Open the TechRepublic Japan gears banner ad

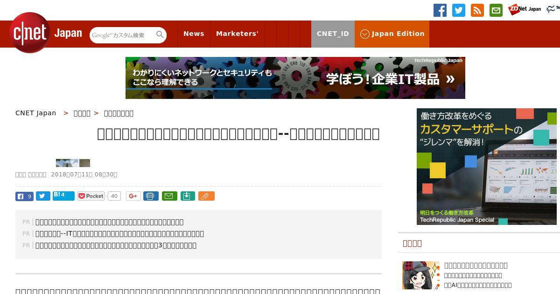click(295, 78)
